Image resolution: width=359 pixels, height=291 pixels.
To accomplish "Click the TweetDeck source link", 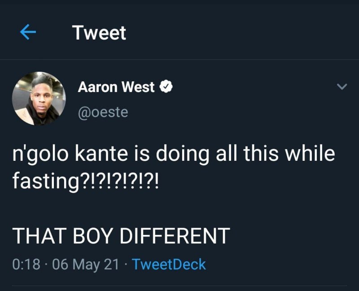I will pyautogui.click(x=170, y=264).
